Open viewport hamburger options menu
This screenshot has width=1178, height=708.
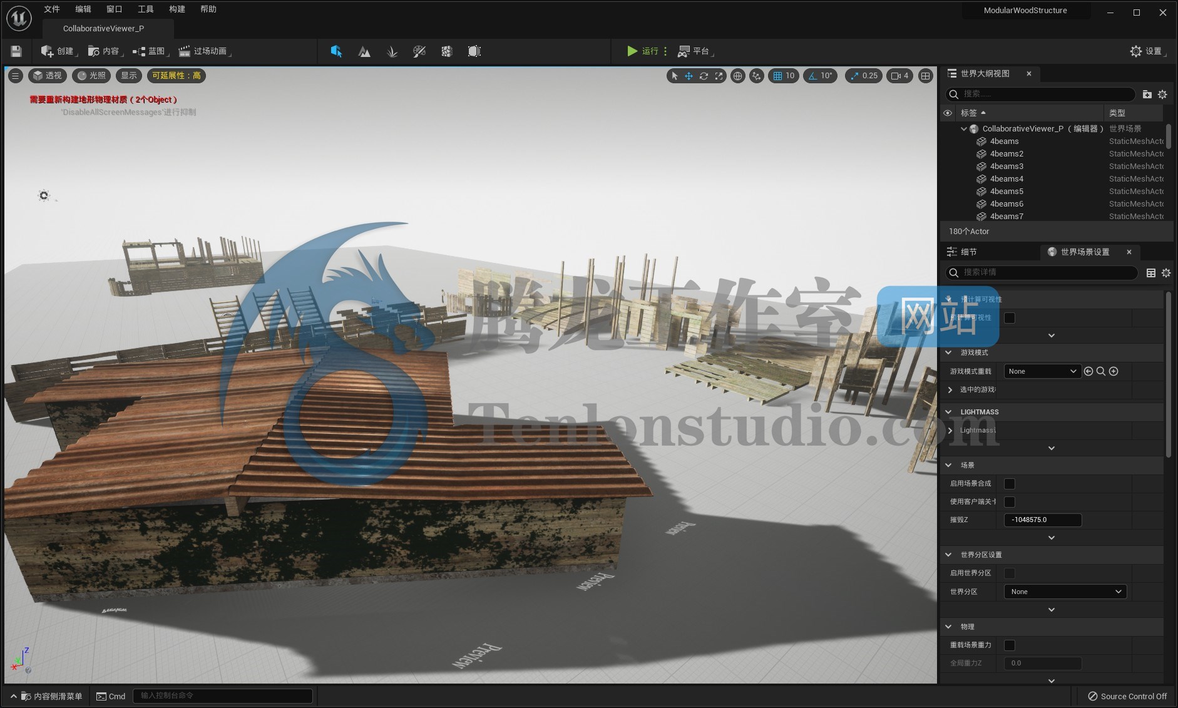pyautogui.click(x=16, y=76)
